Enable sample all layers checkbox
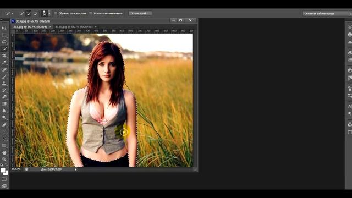This screenshot has height=198, width=352. [x=56, y=13]
